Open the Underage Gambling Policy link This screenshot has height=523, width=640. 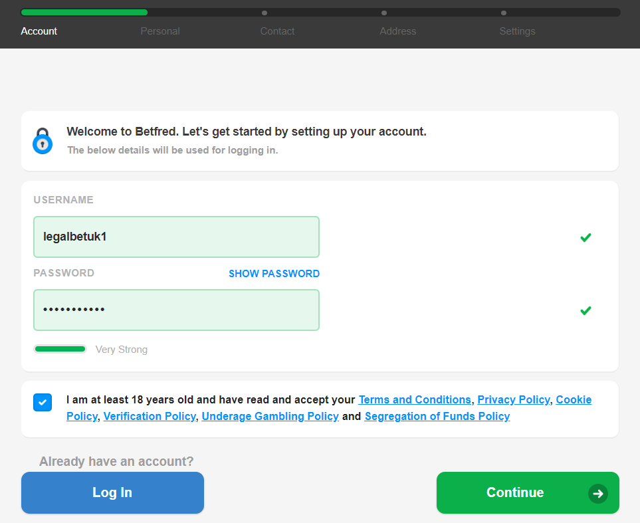click(x=270, y=417)
